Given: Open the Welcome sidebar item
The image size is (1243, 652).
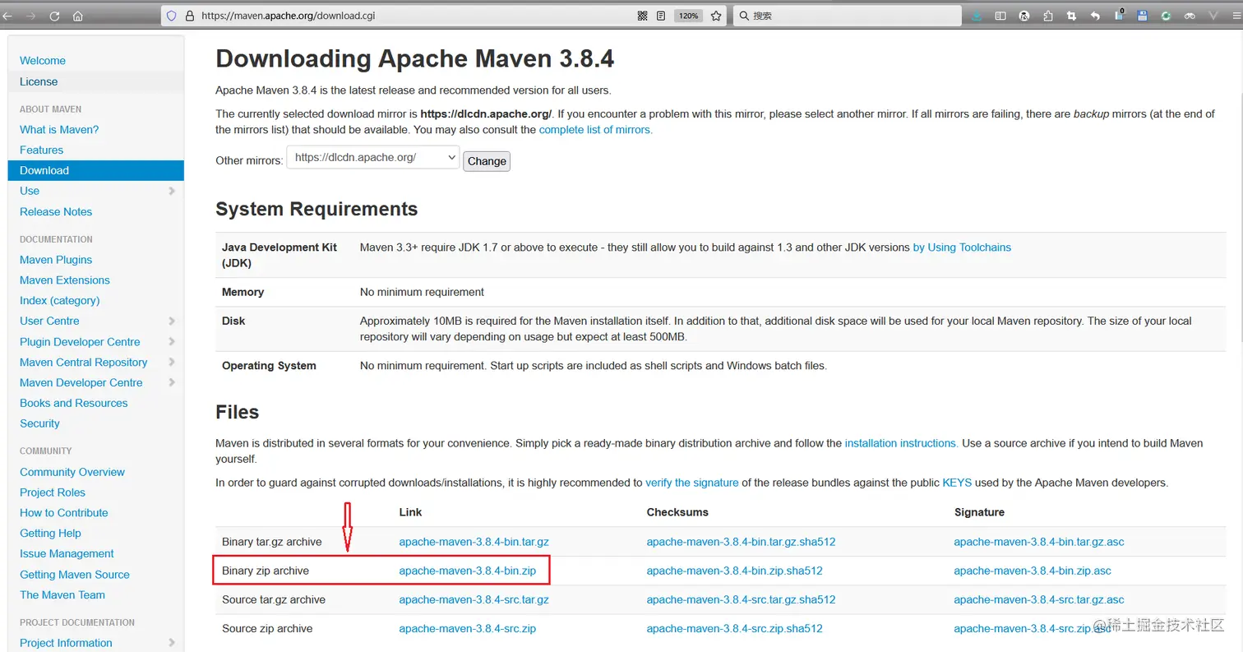Looking at the screenshot, I should click(x=43, y=61).
